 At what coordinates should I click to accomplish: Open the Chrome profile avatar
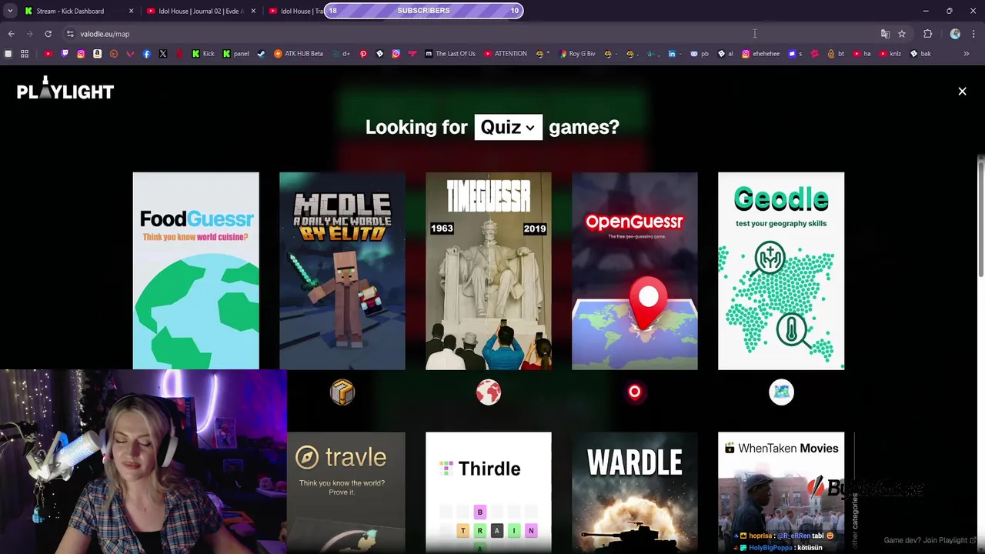[955, 34]
